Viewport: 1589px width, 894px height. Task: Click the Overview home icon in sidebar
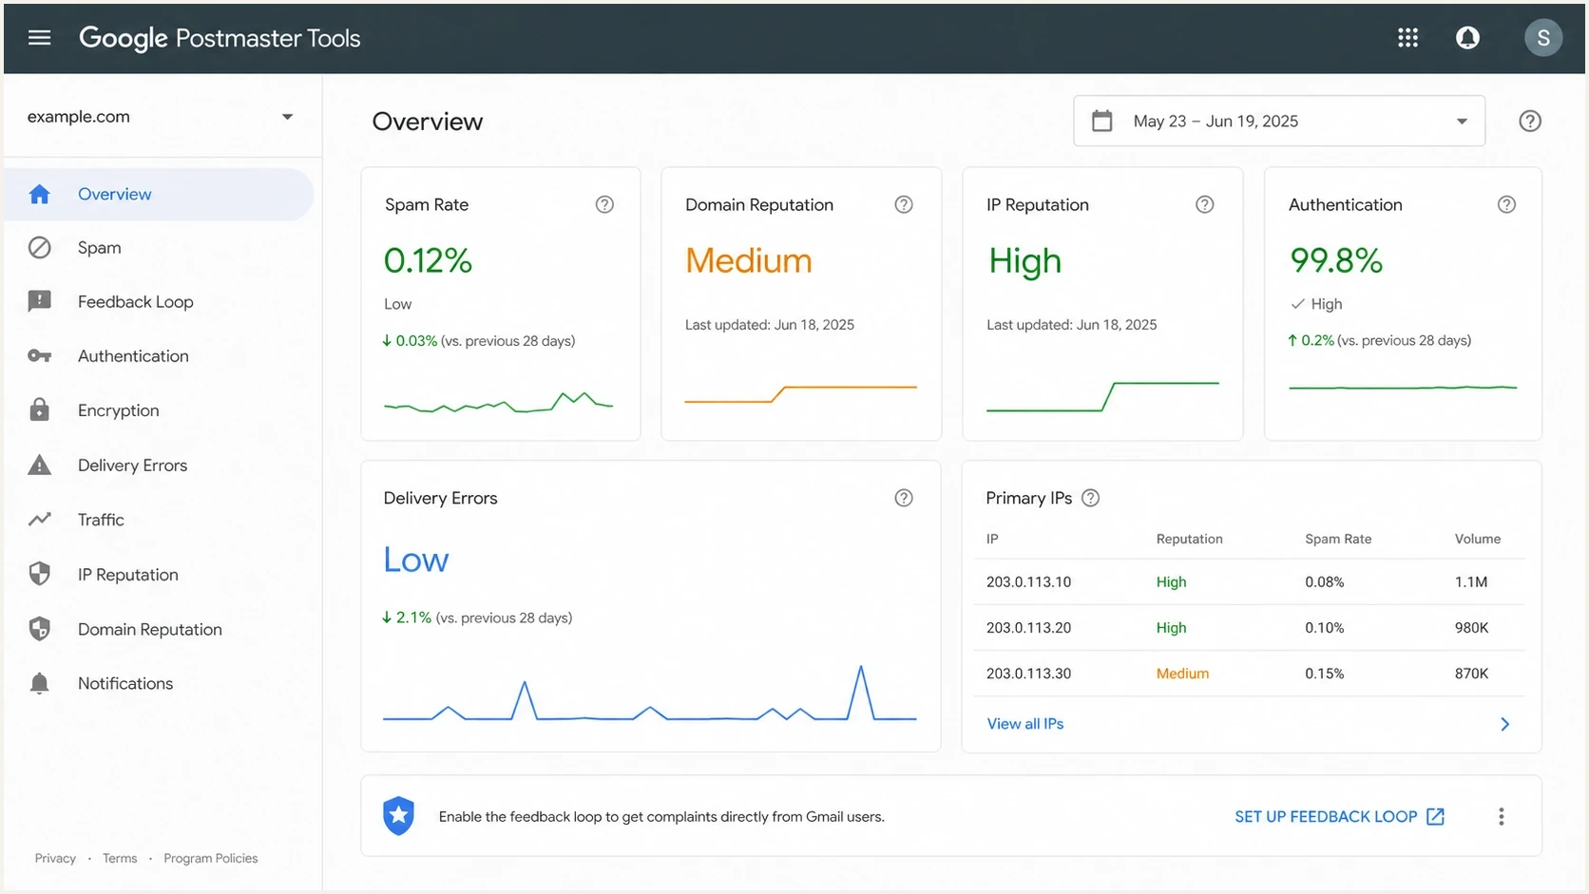(39, 194)
